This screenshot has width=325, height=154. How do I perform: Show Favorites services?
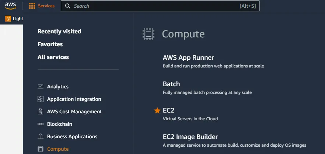pyautogui.click(x=50, y=44)
